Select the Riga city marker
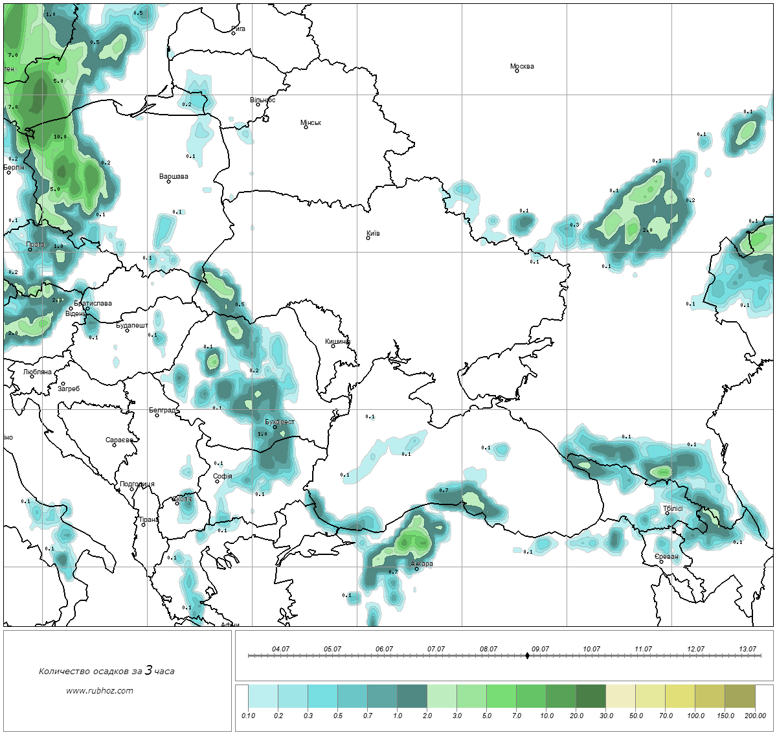This screenshot has width=777, height=735. 234,33
